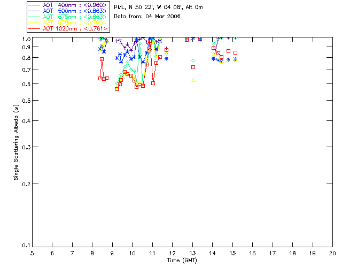The width and height of the screenshot is (342, 274).
Task: Select the y-axis tick label 0.5
Action: coord(25,101)
